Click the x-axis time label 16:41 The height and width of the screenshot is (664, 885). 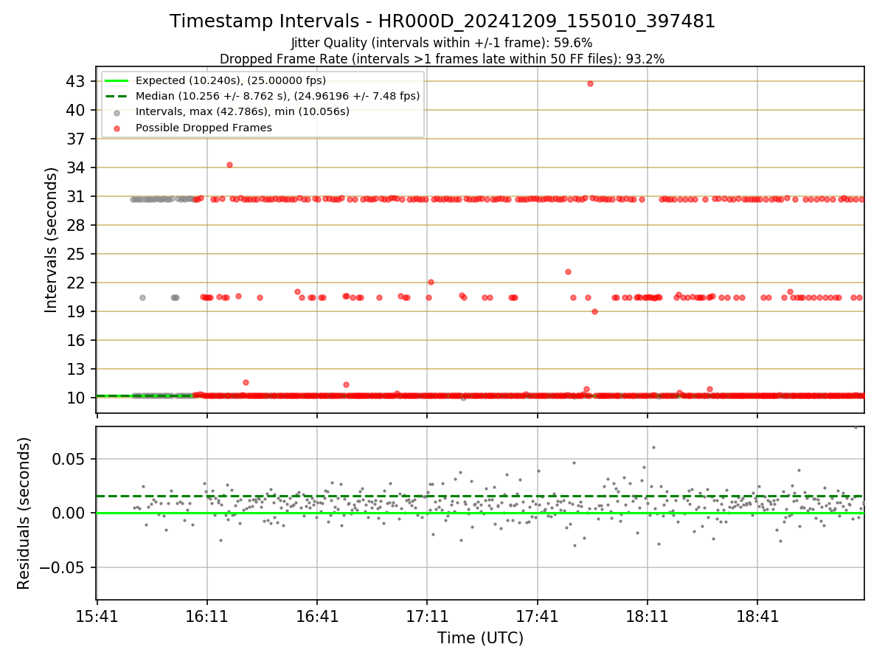click(x=317, y=616)
